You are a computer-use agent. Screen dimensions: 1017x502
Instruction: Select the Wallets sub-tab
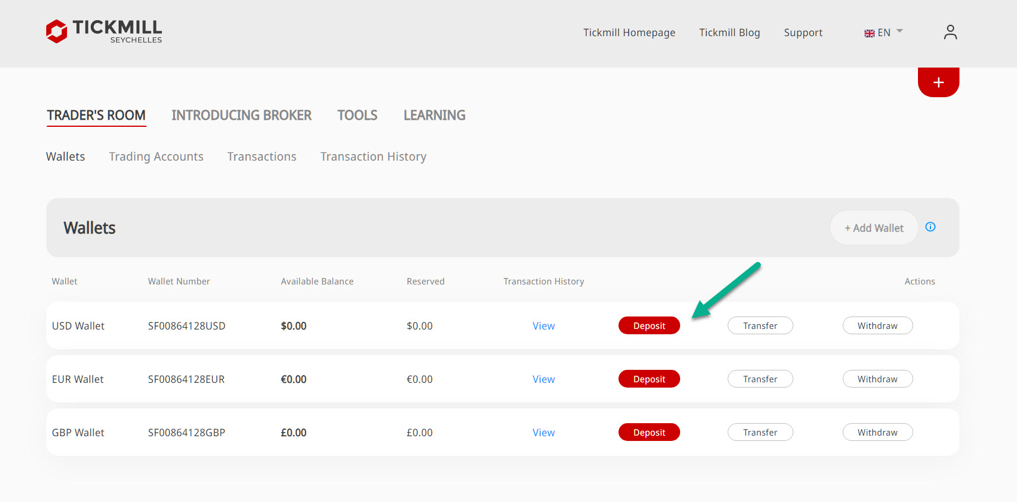pos(66,156)
